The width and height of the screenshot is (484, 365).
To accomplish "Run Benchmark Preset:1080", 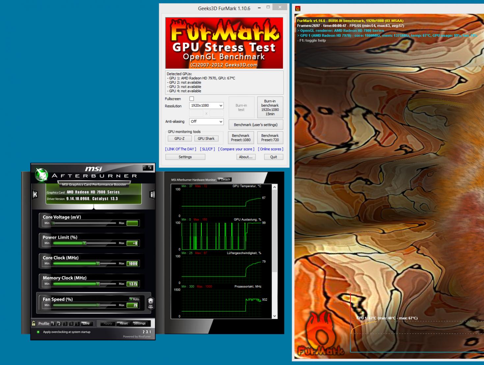I will tap(241, 138).
